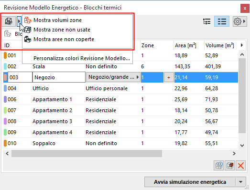
Task: Sort by Volume column header
Action: pyautogui.click(x=220, y=45)
